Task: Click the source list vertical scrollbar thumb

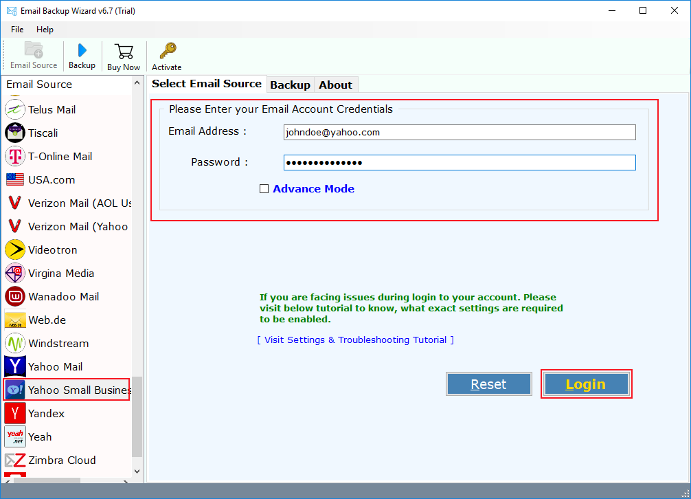Action: [137, 417]
